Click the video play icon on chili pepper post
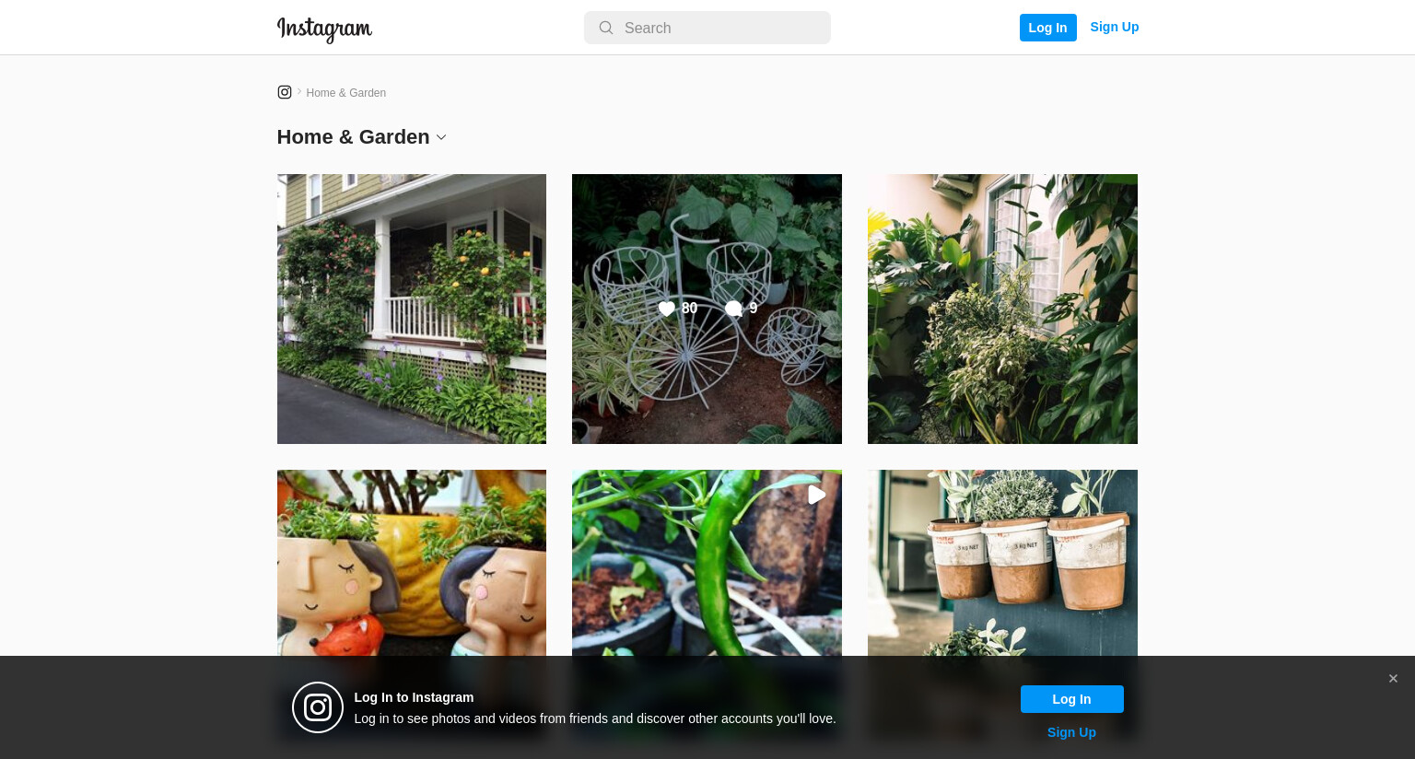 point(816,495)
